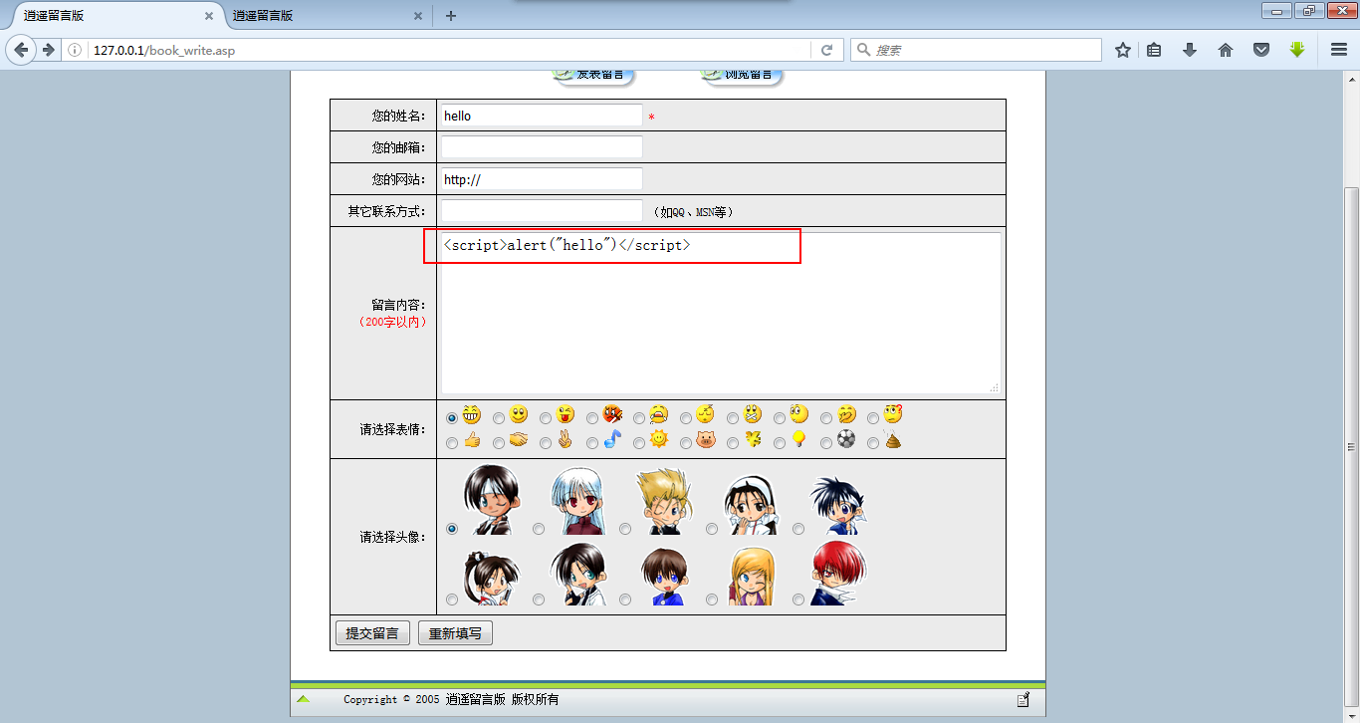Go back to the previous page
Image resolution: width=1360 pixels, height=723 pixels.
point(21,50)
